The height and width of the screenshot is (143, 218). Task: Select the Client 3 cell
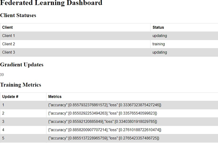pos(75,53)
